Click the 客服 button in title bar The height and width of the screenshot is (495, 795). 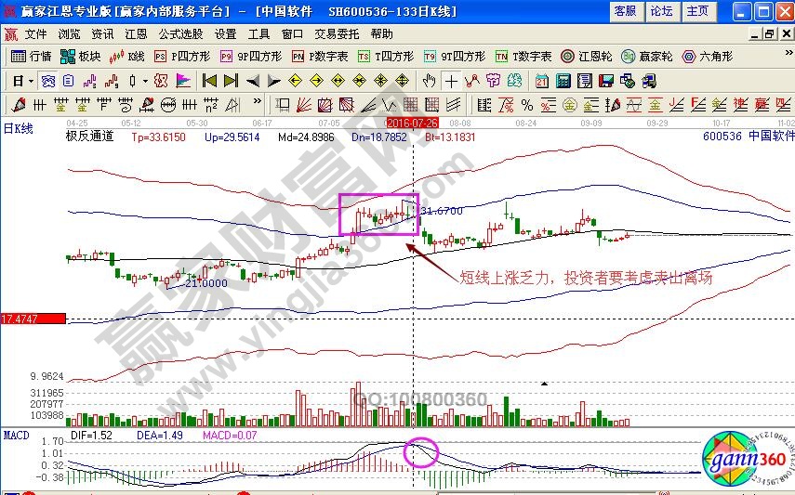tap(626, 11)
